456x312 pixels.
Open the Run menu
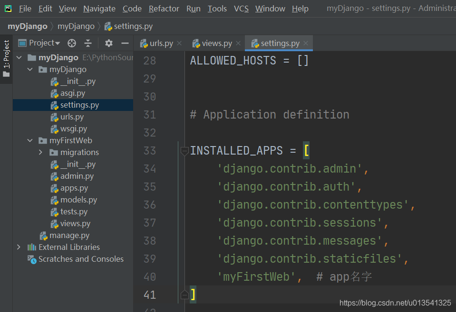click(194, 9)
